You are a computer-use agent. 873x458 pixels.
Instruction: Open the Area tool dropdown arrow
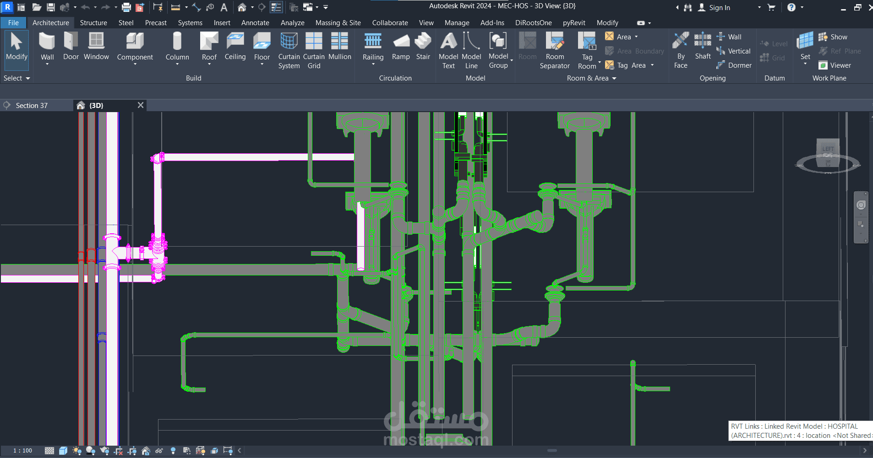point(636,37)
